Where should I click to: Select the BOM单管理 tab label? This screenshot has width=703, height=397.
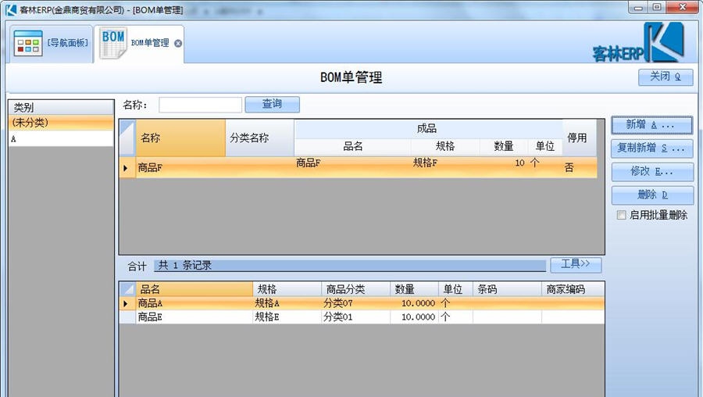[150, 43]
